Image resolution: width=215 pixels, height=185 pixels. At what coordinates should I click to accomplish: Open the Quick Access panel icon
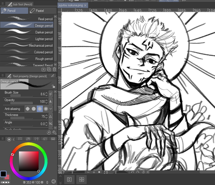[69, 179]
